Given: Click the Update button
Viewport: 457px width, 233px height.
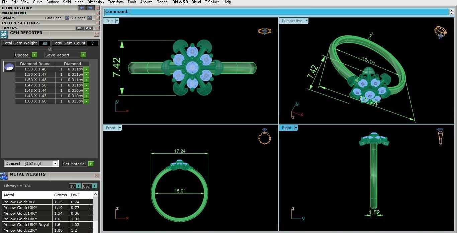Looking at the screenshot, I should coord(22,55).
